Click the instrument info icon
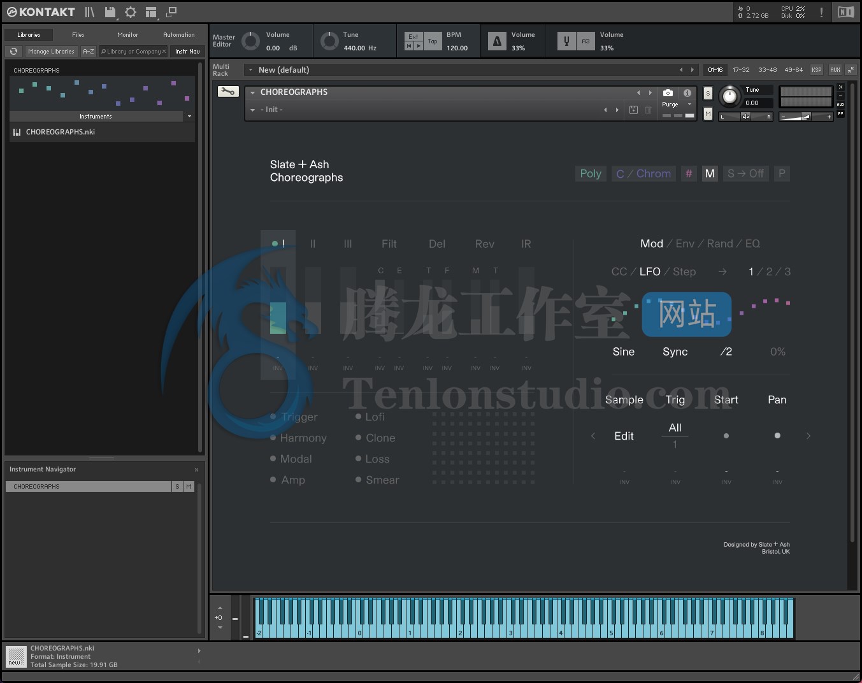862x683 pixels. click(x=687, y=93)
